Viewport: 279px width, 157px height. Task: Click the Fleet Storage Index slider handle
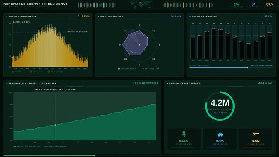[248, 68]
